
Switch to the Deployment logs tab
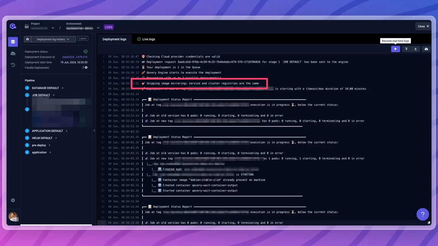point(114,39)
